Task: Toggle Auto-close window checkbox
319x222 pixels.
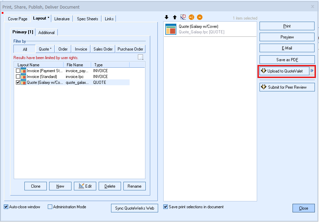Action: (6, 207)
